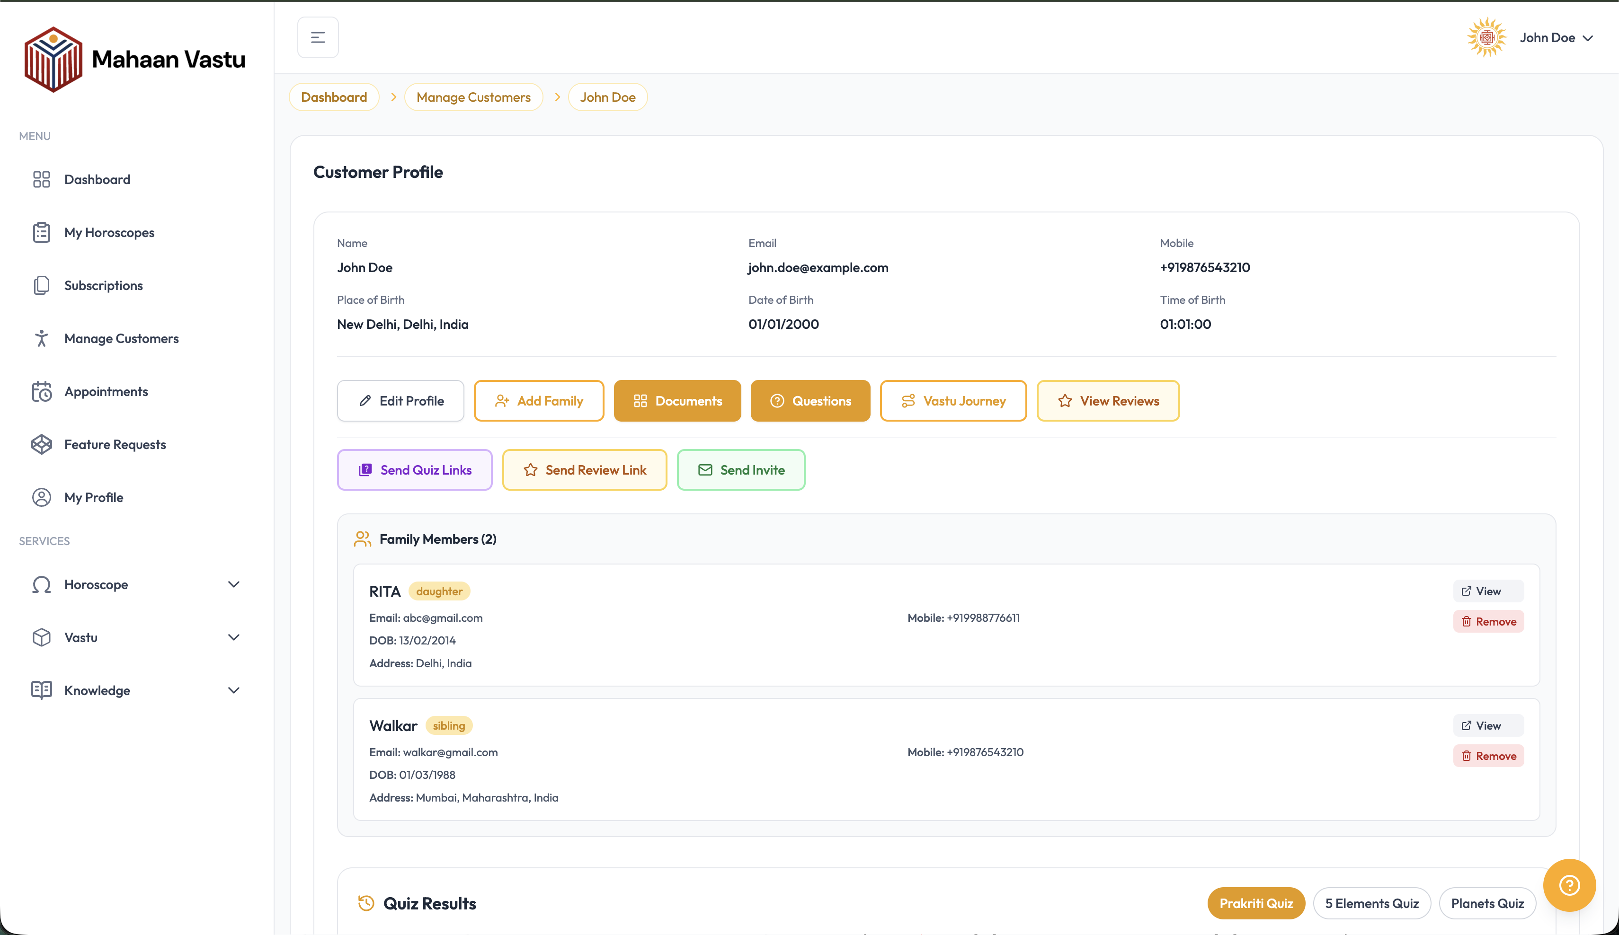Screen dimensions: 1619x935
Task: Click the grid icon on Documents button
Action: coord(640,401)
